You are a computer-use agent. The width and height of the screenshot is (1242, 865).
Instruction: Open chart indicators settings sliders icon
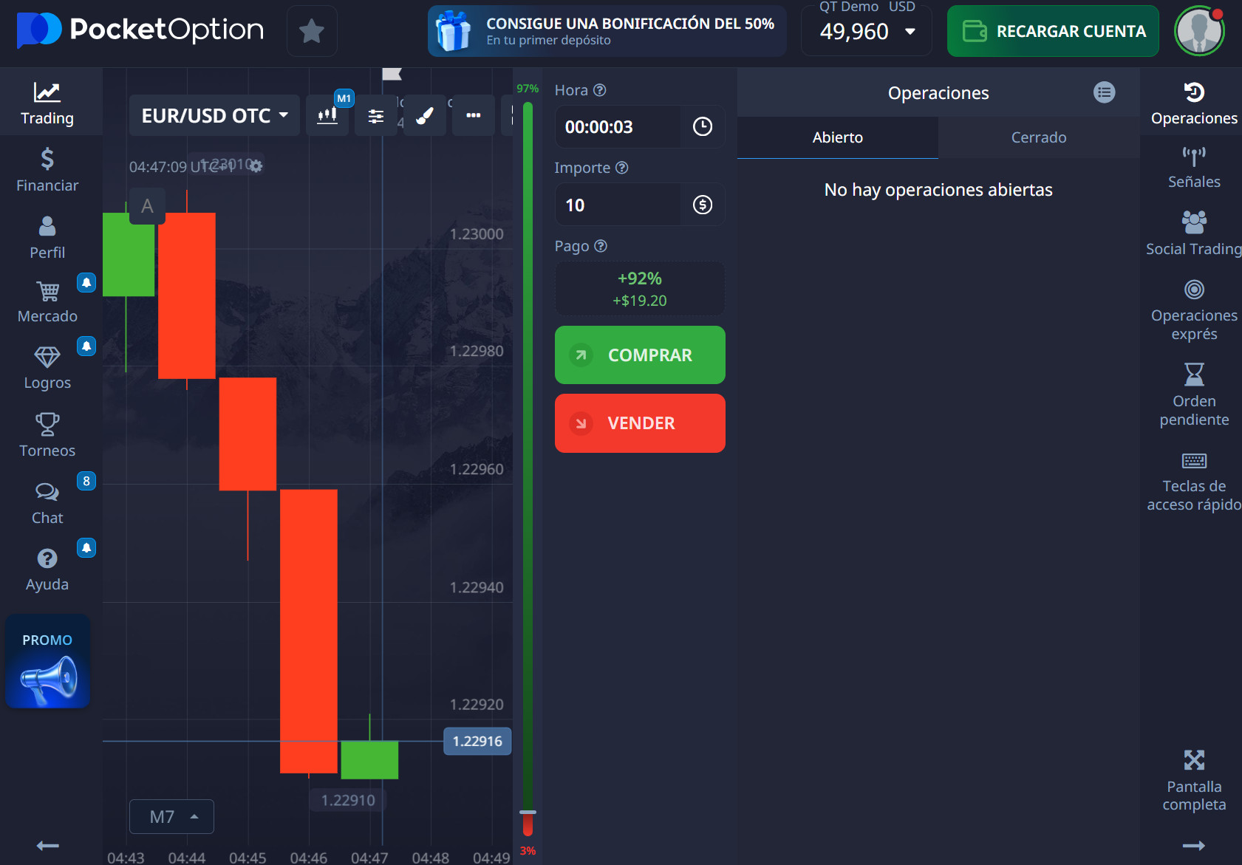click(x=376, y=115)
